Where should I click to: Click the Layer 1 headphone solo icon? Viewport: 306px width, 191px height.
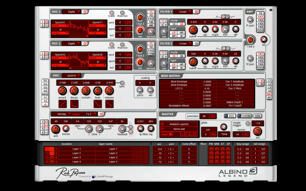[52, 149]
